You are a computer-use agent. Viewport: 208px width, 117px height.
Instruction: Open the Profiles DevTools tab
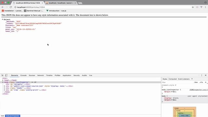(58, 75)
